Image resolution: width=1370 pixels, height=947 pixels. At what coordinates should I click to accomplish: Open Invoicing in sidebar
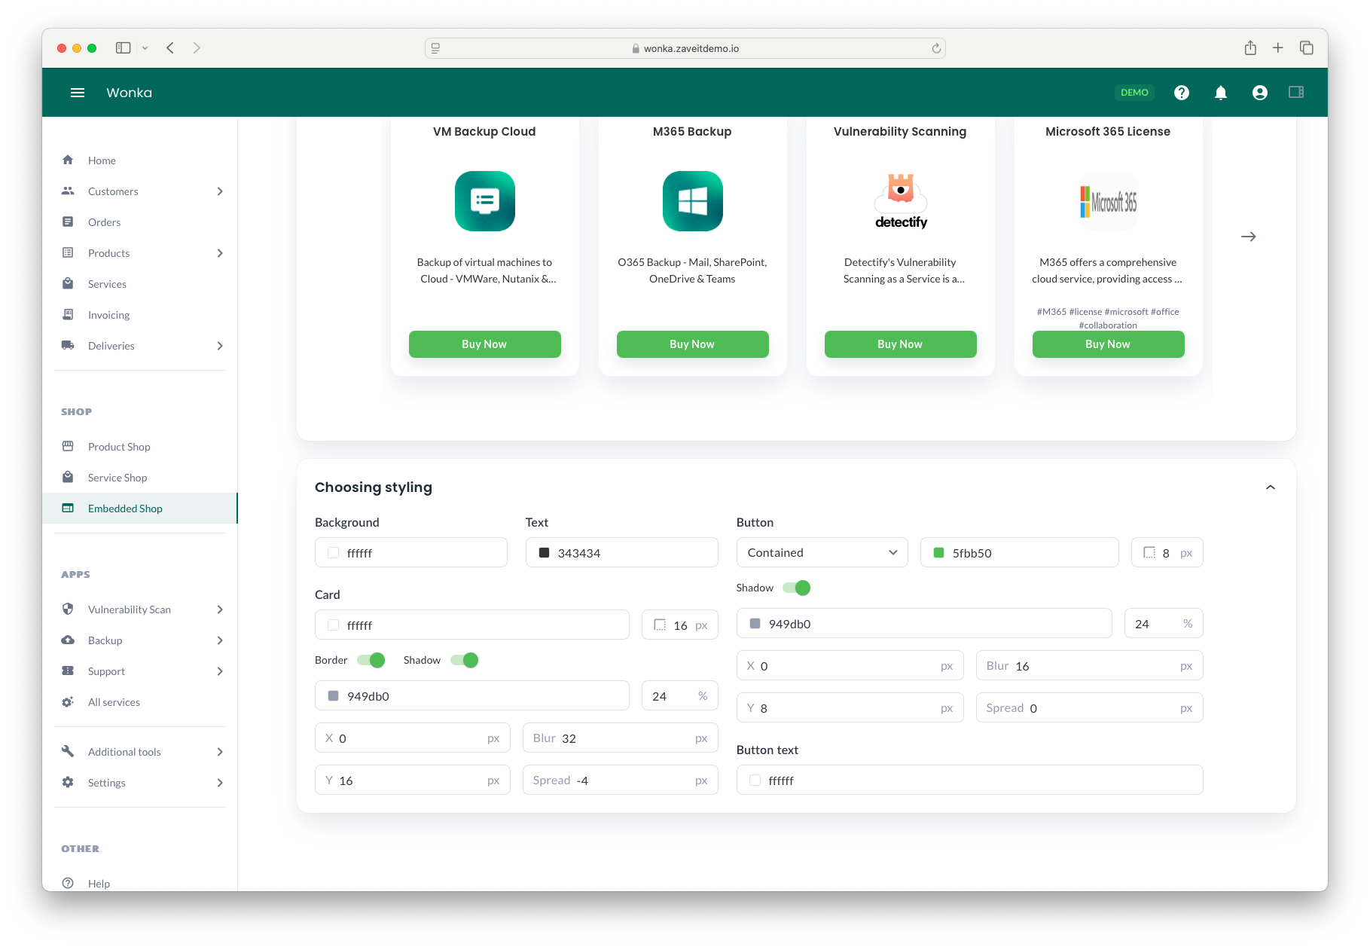(x=141, y=315)
